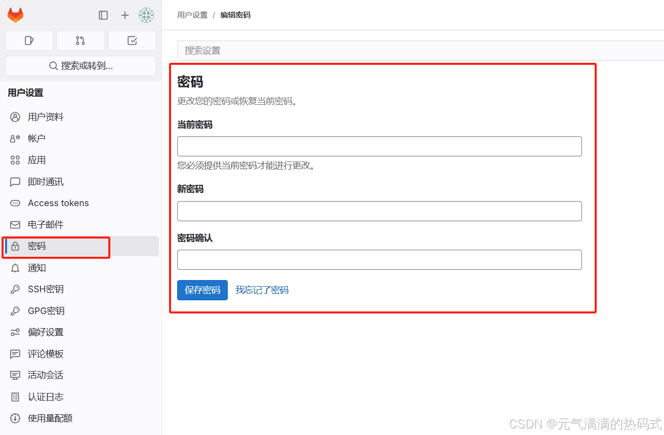
Task: Click the SSH密钥 key icon
Action: (15, 289)
